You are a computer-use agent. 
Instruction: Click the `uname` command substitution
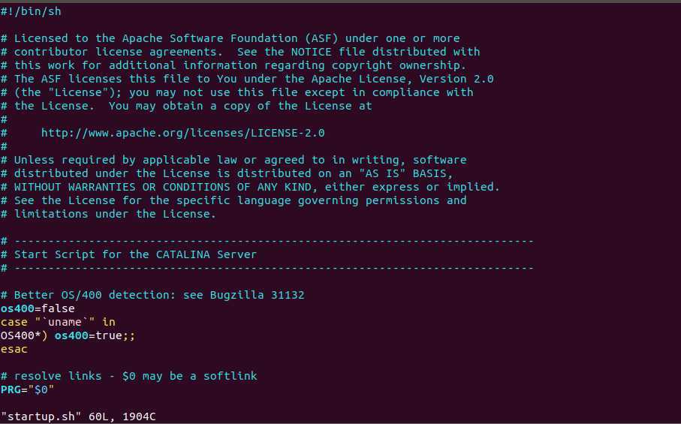click(x=65, y=322)
